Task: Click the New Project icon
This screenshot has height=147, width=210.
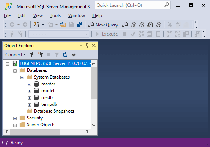Action: pos(36,25)
